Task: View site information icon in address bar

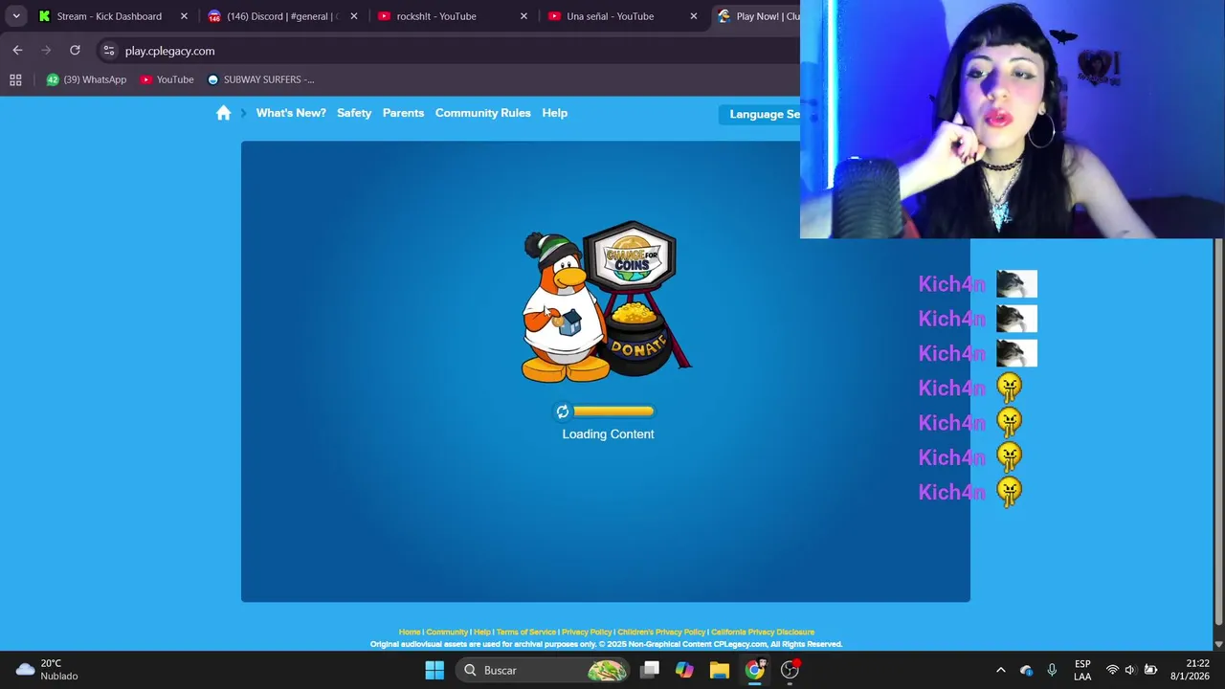Action: (x=109, y=51)
